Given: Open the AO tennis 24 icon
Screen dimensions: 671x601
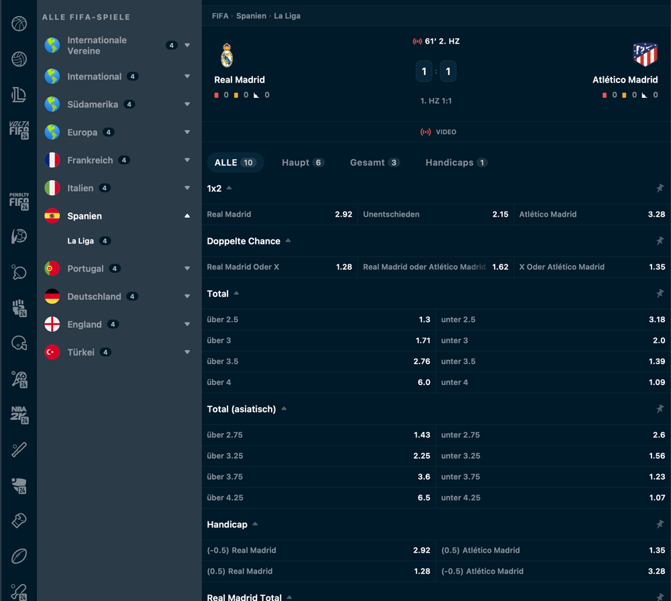Looking at the screenshot, I should (19, 379).
